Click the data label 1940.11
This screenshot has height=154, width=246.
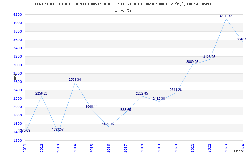pyautogui.click(x=91, y=107)
